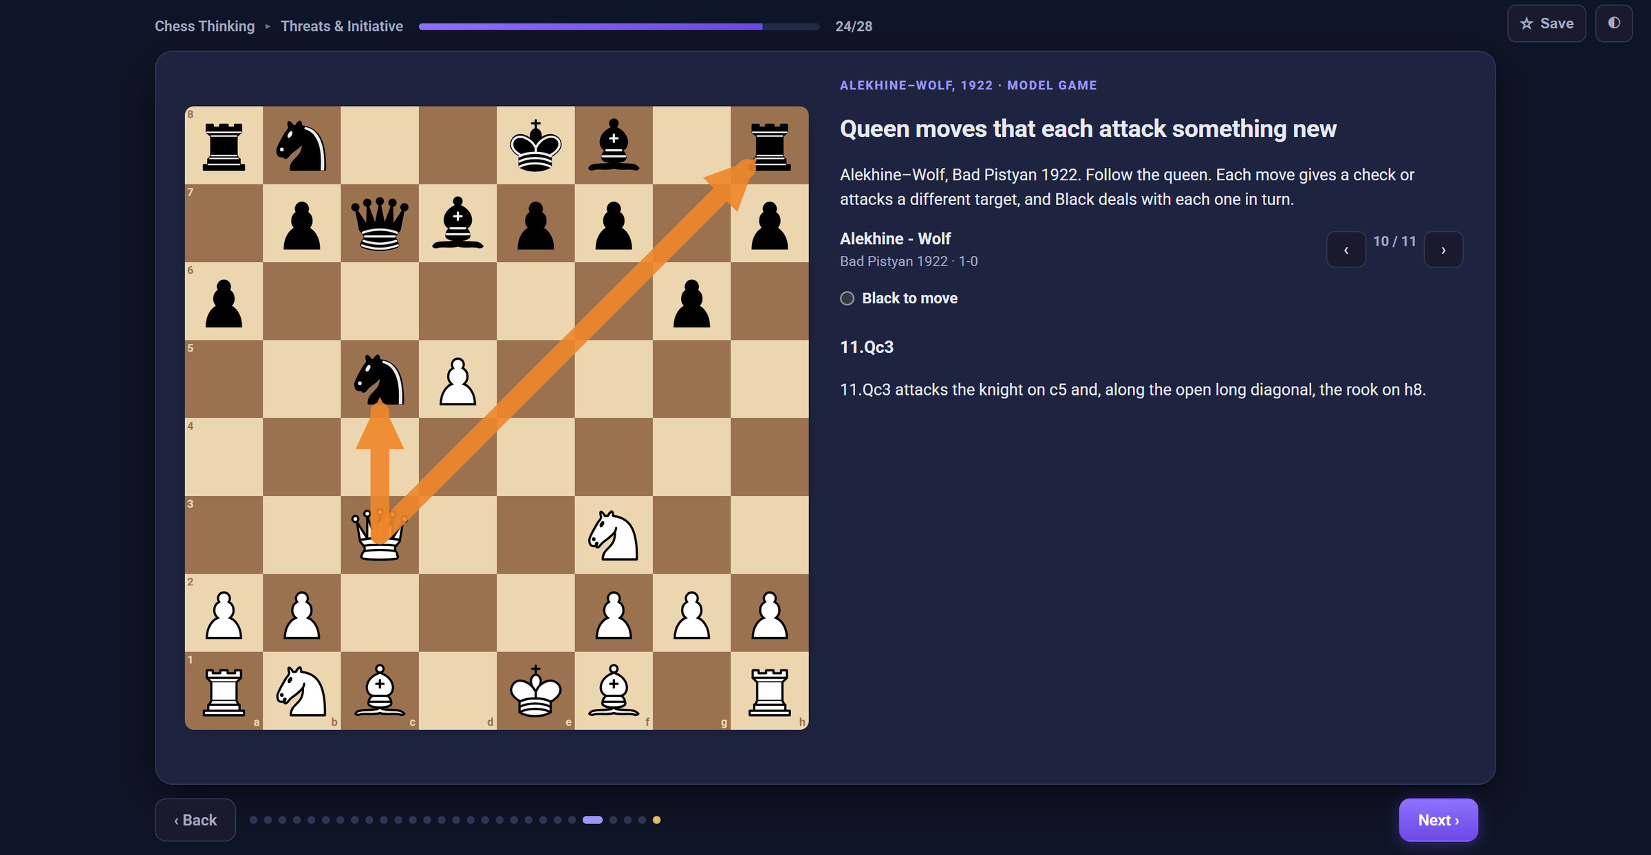This screenshot has height=855, width=1651.
Task: Click the yellow final page dot
Action: (656, 820)
